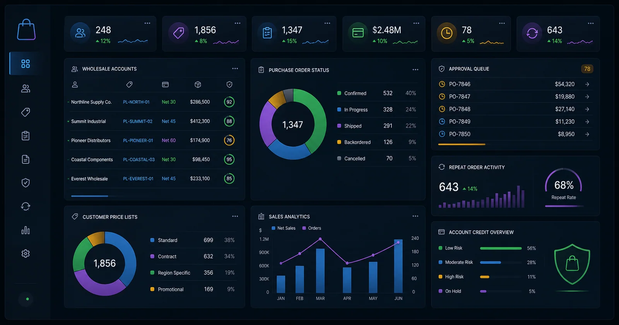Toggle the Orders legend in Sales Analytics
This screenshot has height=325, width=619.
(x=312, y=228)
